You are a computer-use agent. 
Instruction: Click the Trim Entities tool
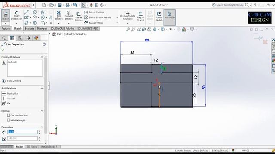pyautogui.click(x=59, y=15)
